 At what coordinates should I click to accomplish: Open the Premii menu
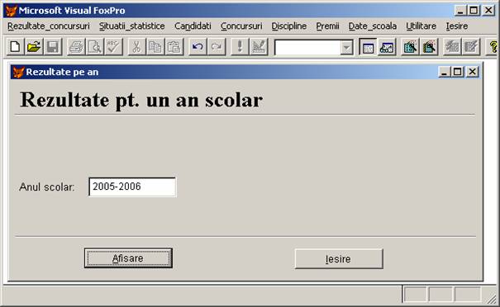(327, 26)
